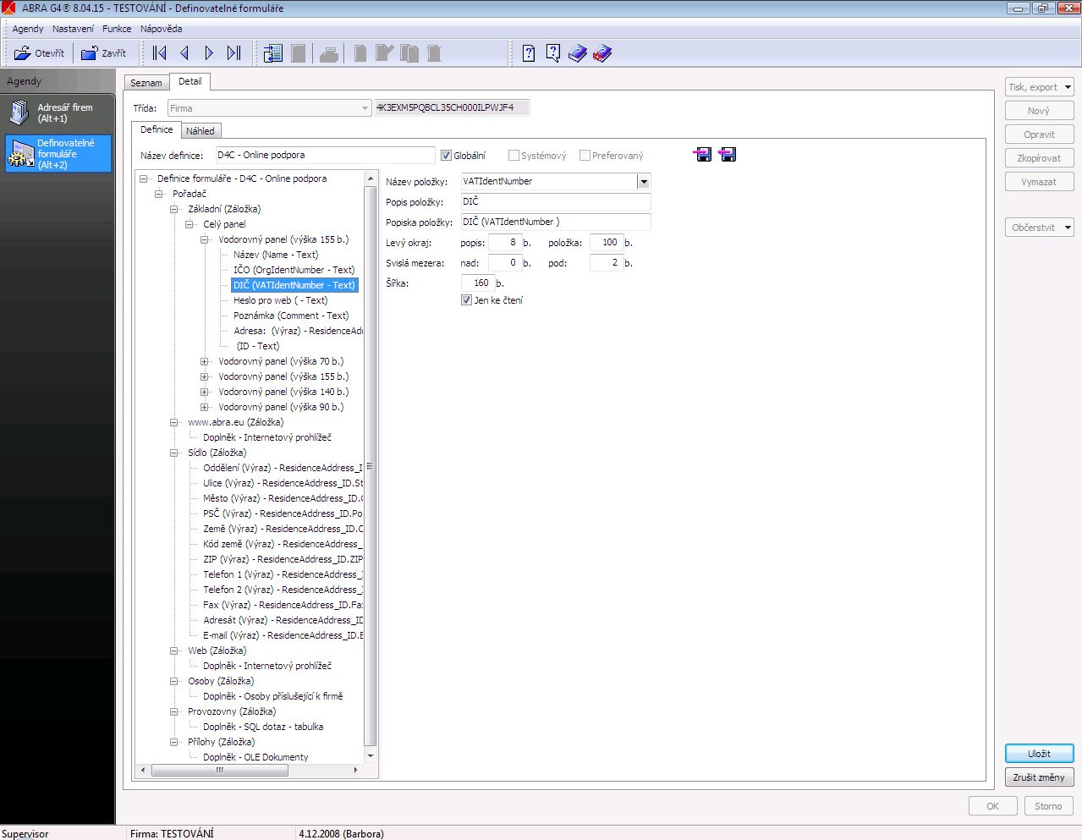Click the tree's vertical scrollbar thumb

(370, 466)
